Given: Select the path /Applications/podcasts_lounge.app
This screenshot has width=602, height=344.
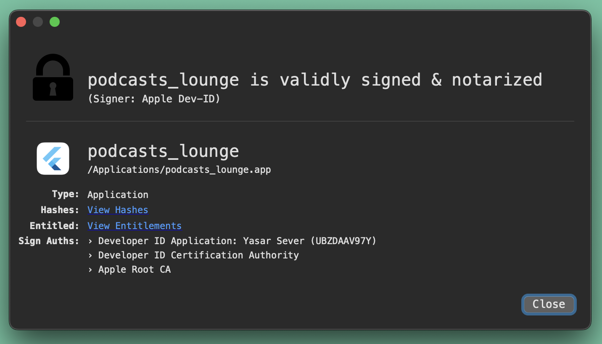Looking at the screenshot, I should pos(179,170).
